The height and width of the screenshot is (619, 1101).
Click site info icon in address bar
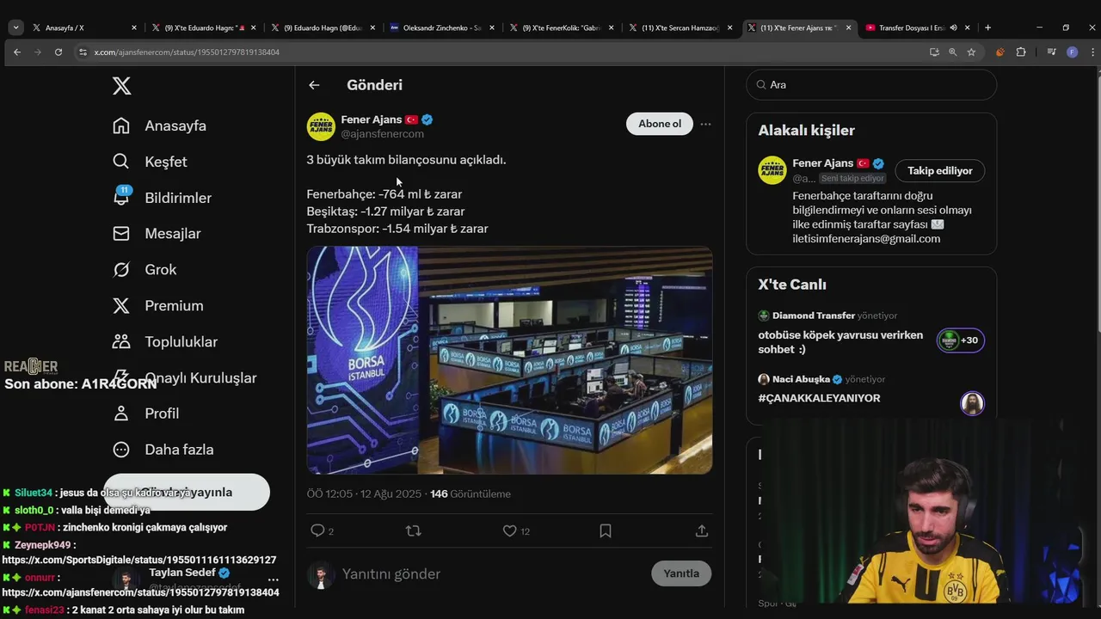point(83,52)
